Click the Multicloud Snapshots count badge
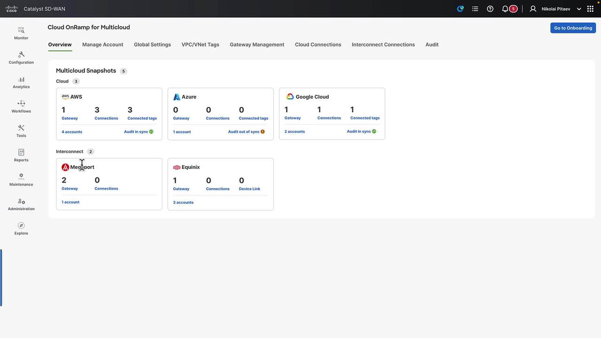 [x=123, y=71]
